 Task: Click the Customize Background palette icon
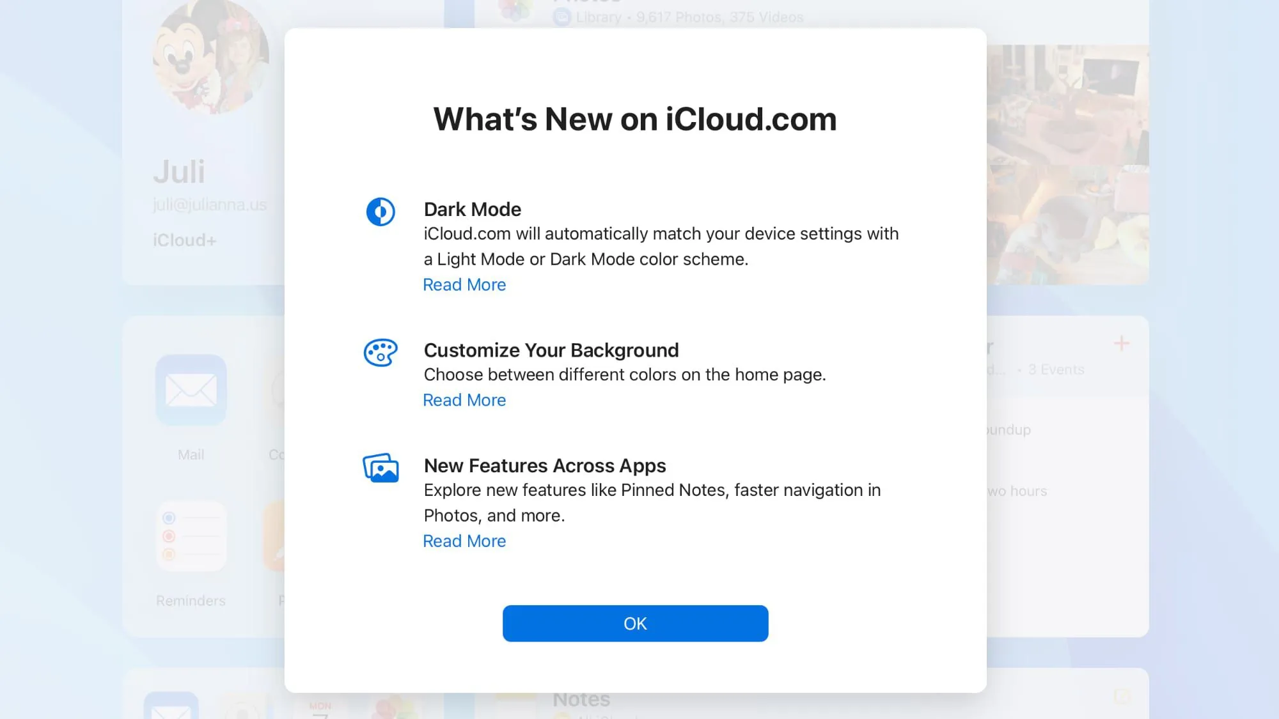379,353
